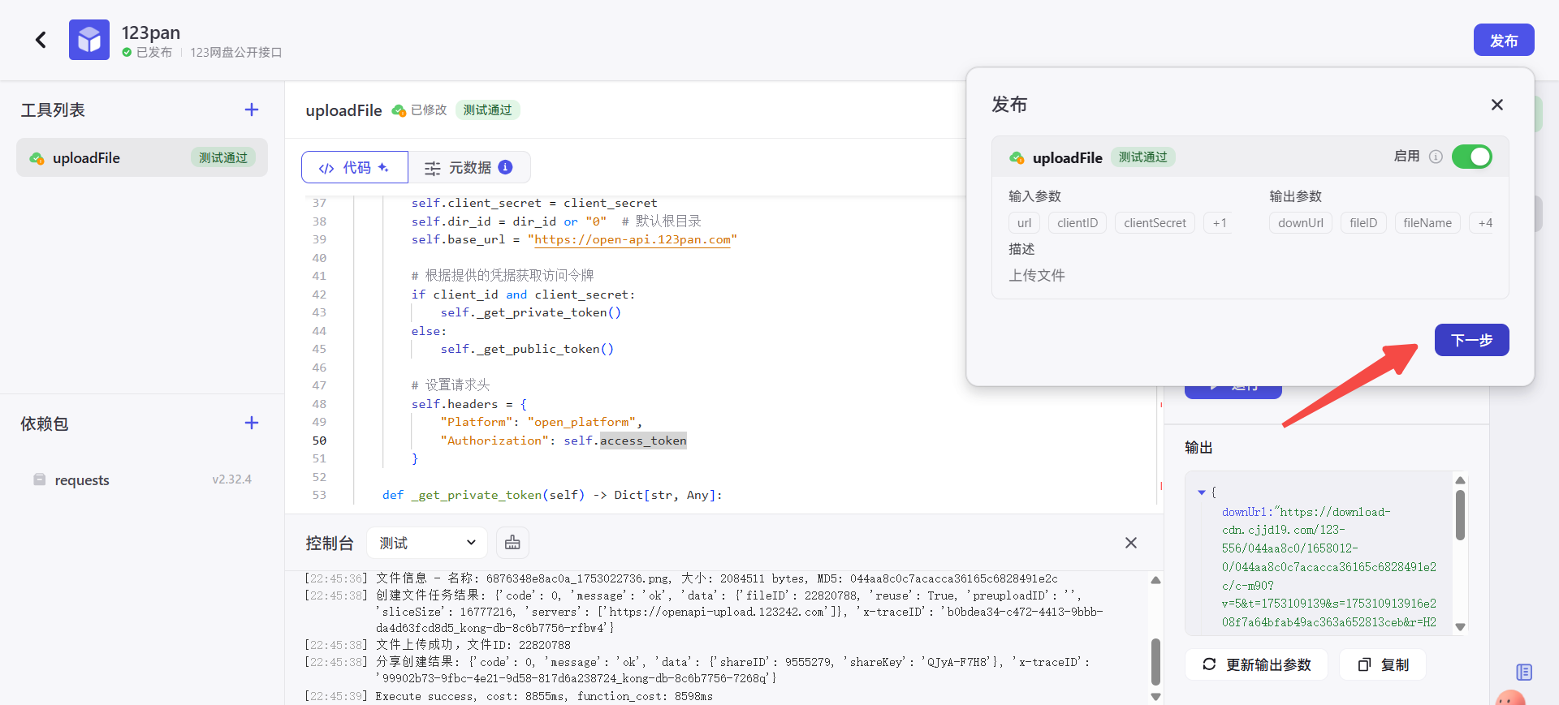Click the document panel icon at bottom right

[x=1524, y=672]
